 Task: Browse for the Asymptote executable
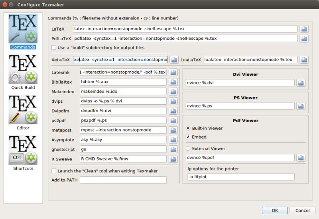(173, 140)
